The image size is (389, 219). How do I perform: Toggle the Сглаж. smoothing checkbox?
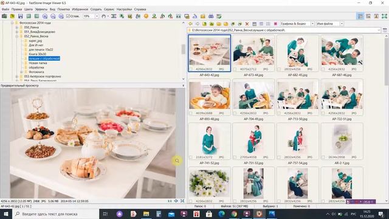68,16
